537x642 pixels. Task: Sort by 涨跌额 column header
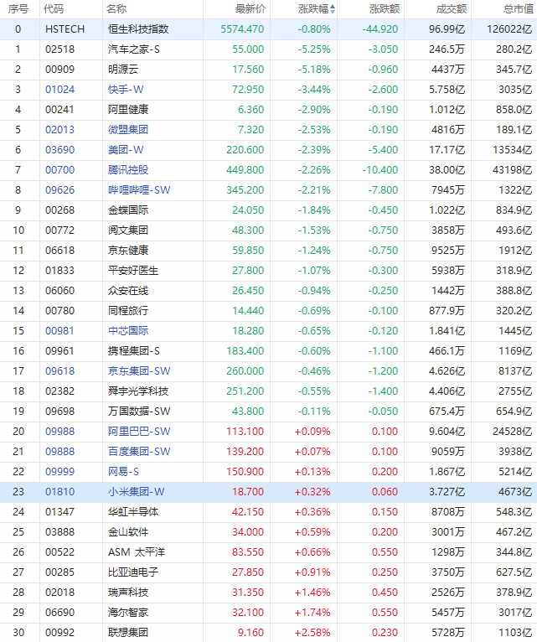pos(385,9)
